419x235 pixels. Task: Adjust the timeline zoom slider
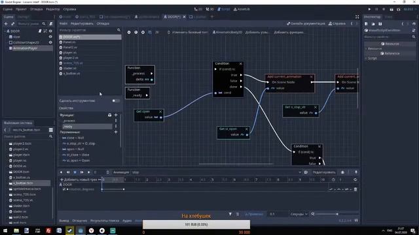[x=337, y=214]
